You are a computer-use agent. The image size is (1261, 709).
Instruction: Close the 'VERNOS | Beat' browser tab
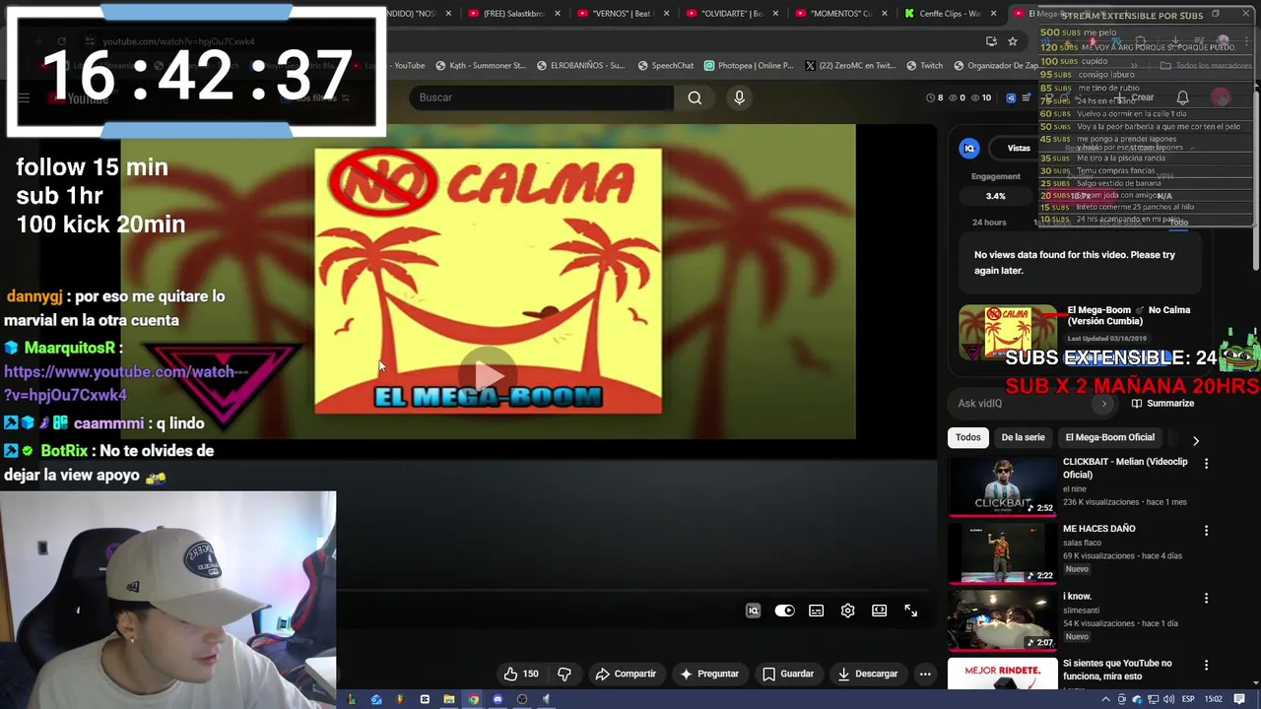667,14
